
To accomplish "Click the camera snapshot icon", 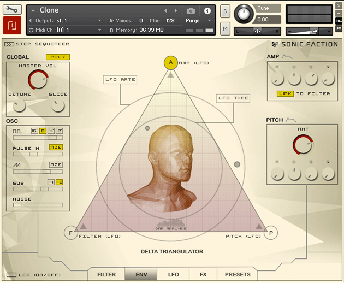I will point(191,10).
